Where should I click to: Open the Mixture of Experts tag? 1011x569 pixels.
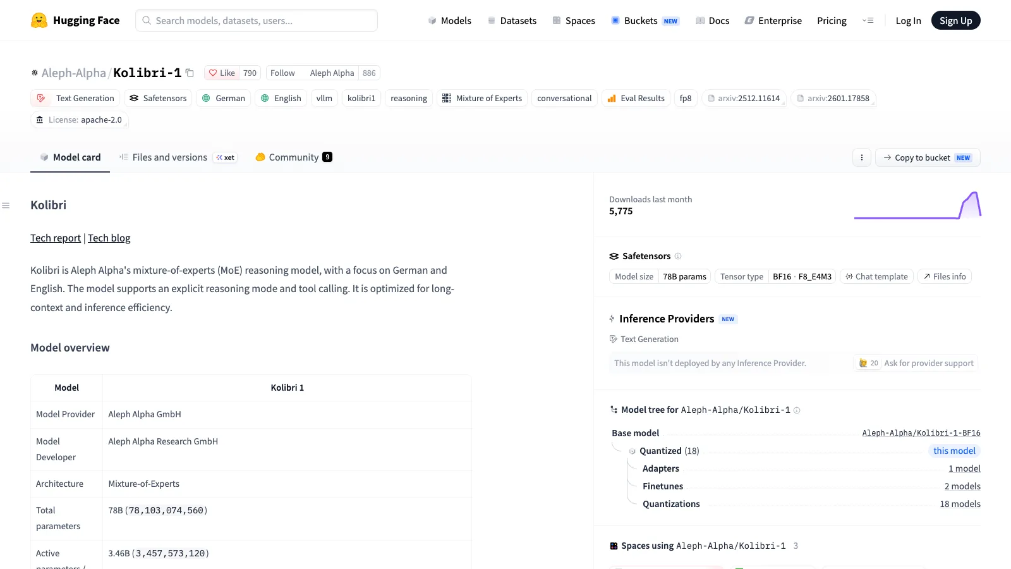tap(482, 98)
